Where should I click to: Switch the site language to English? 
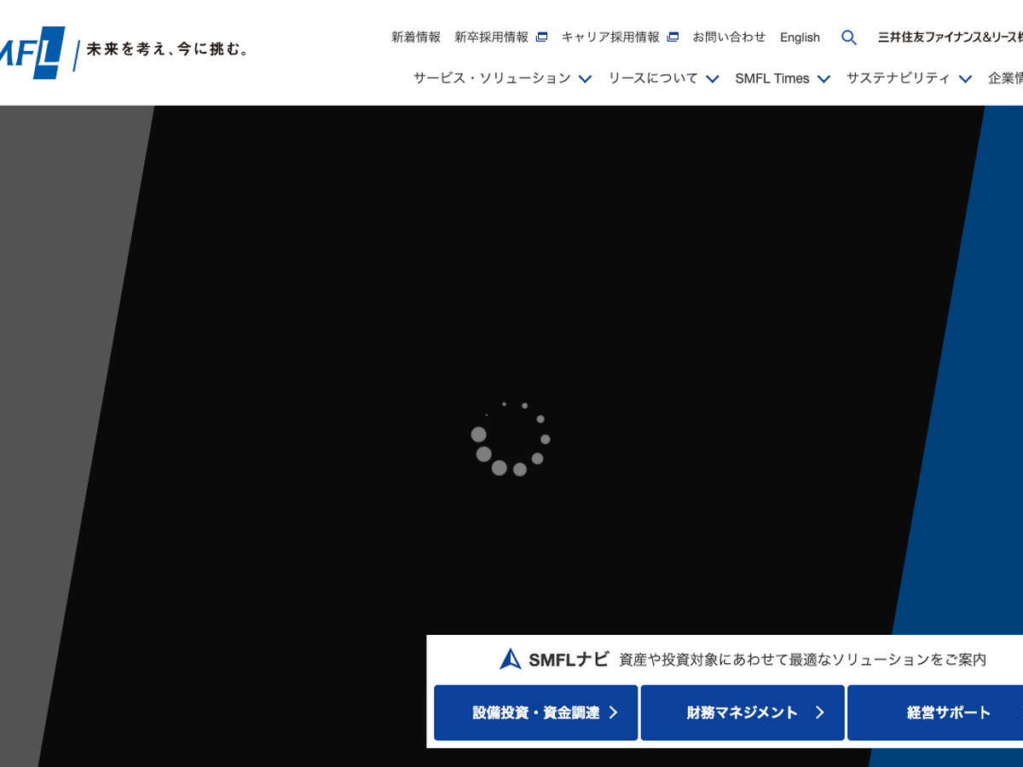800,37
